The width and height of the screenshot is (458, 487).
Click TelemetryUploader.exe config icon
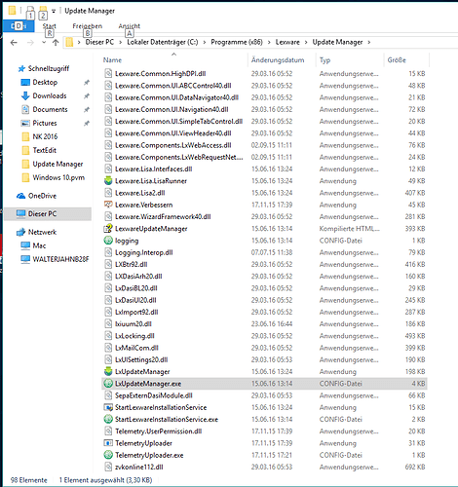click(108, 455)
